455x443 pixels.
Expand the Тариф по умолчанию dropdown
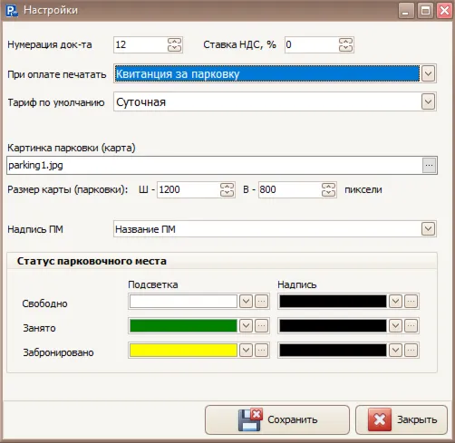coord(428,101)
